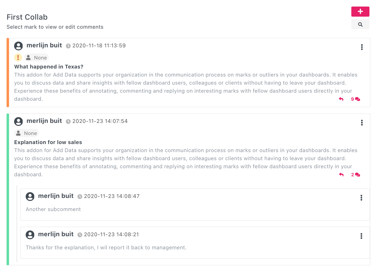Click the avatar on 'Thanks for the explanation' reply

pyautogui.click(x=30, y=235)
